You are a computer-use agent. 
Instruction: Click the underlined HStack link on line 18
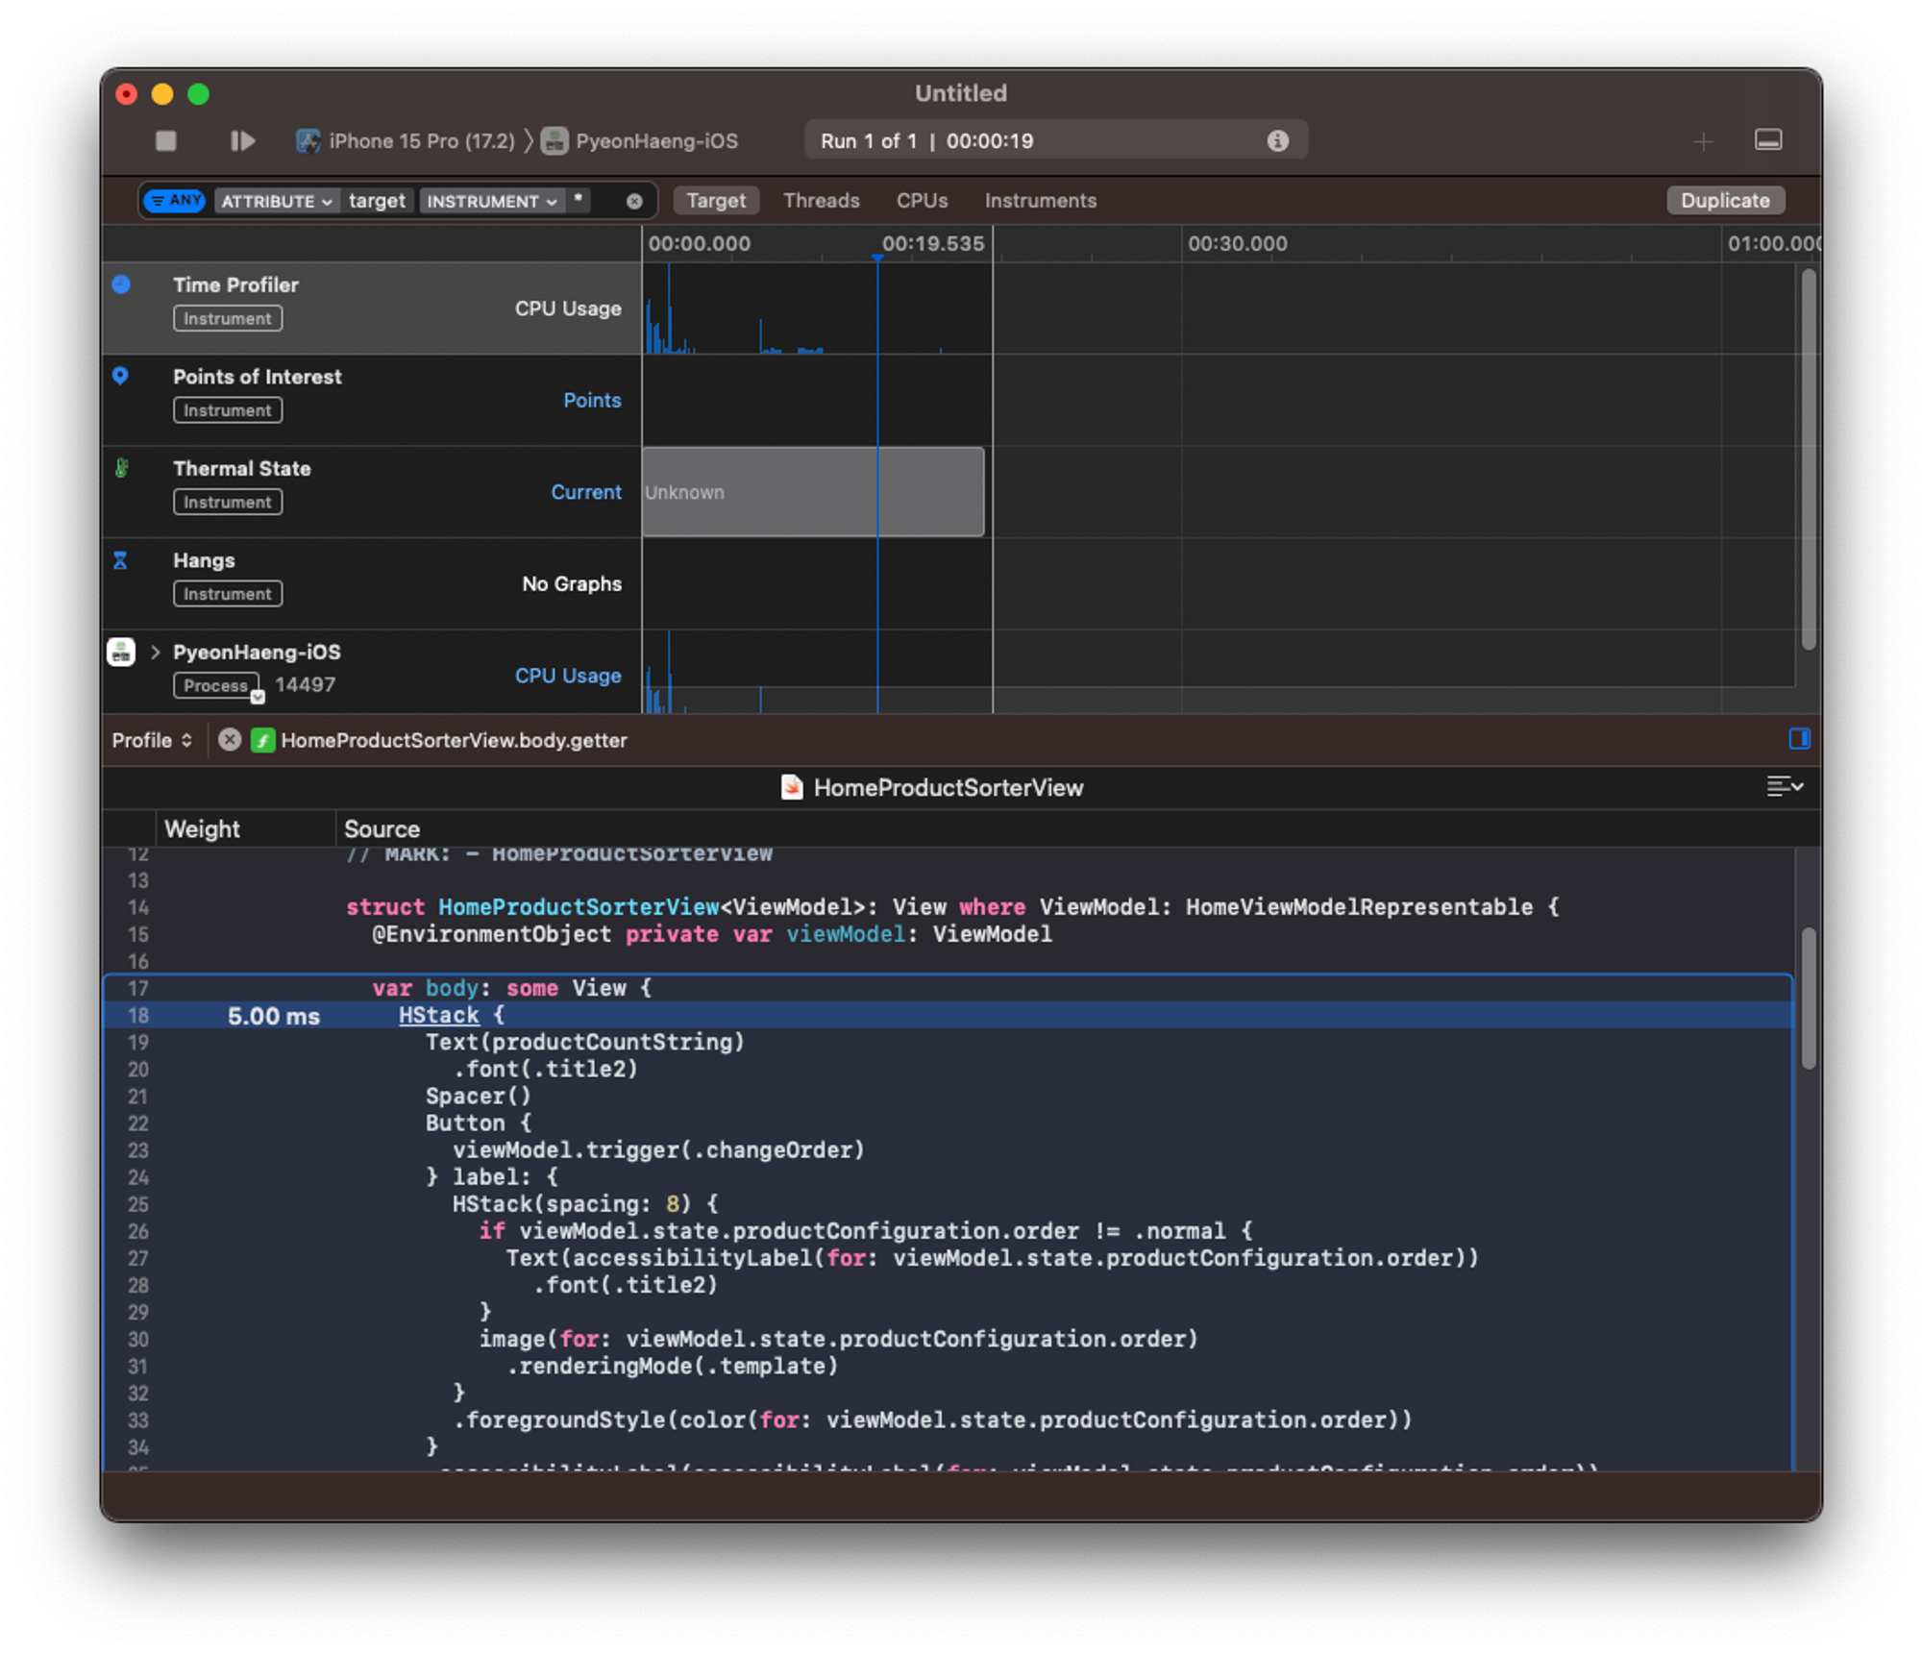click(x=439, y=1015)
